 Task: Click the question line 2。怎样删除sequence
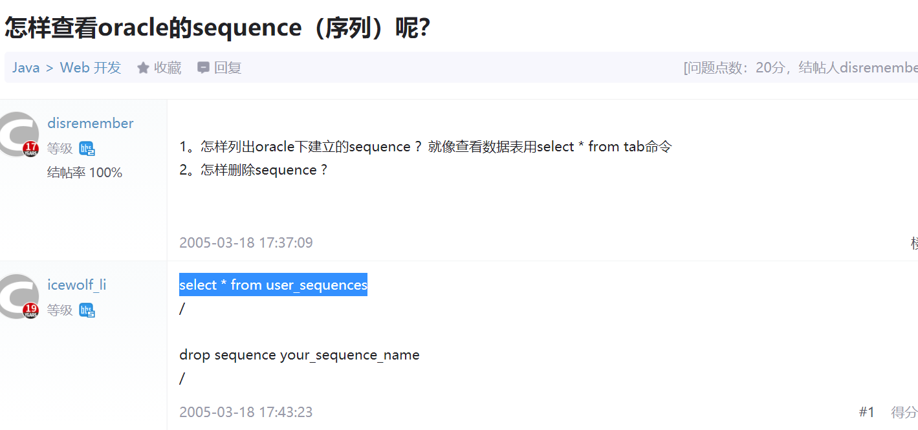(x=254, y=170)
